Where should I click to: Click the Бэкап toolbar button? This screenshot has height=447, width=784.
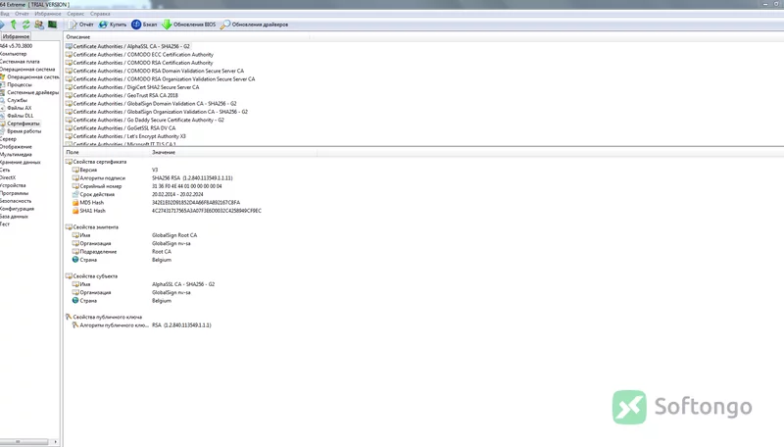pyautogui.click(x=144, y=25)
